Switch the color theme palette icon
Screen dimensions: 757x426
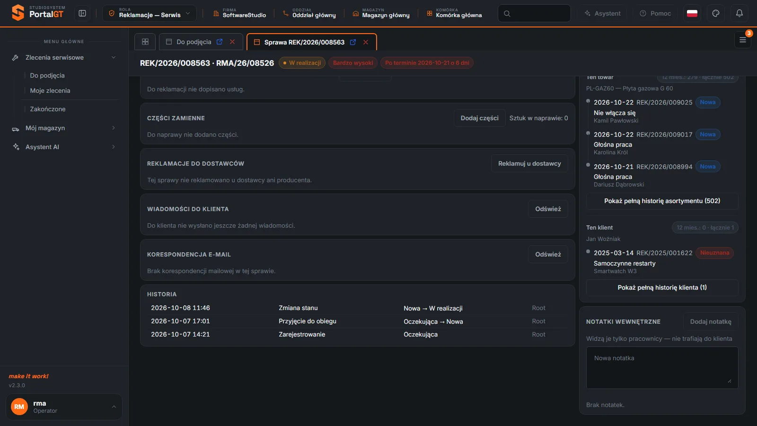click(716, 13)
